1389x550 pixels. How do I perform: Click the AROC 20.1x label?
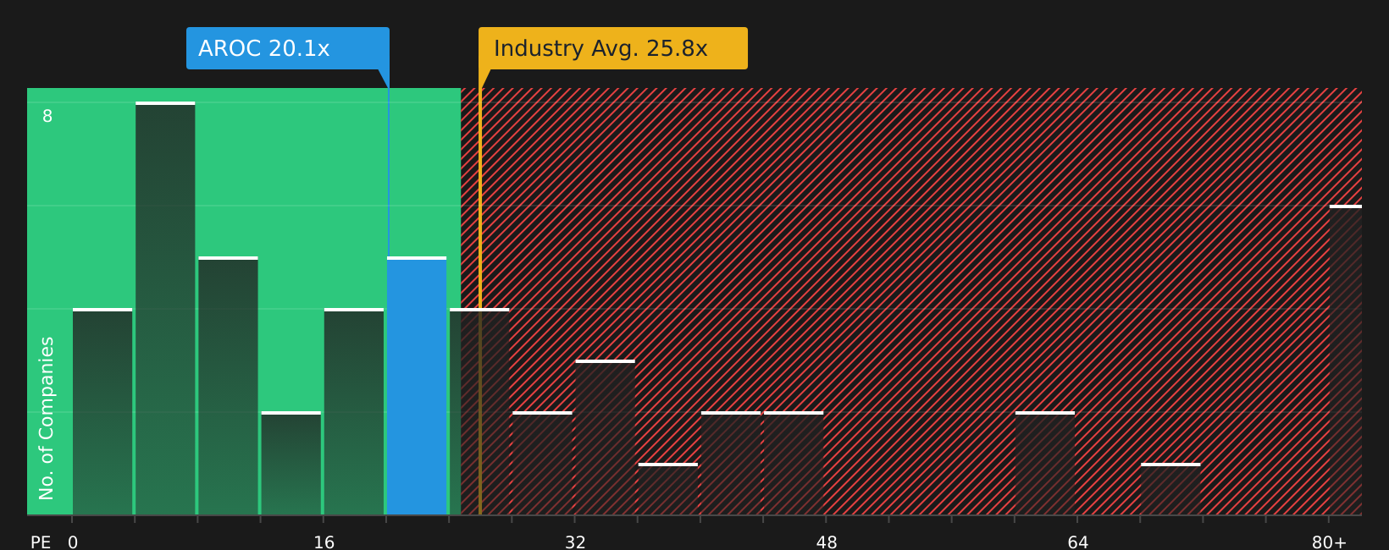(x=288, y=48)
